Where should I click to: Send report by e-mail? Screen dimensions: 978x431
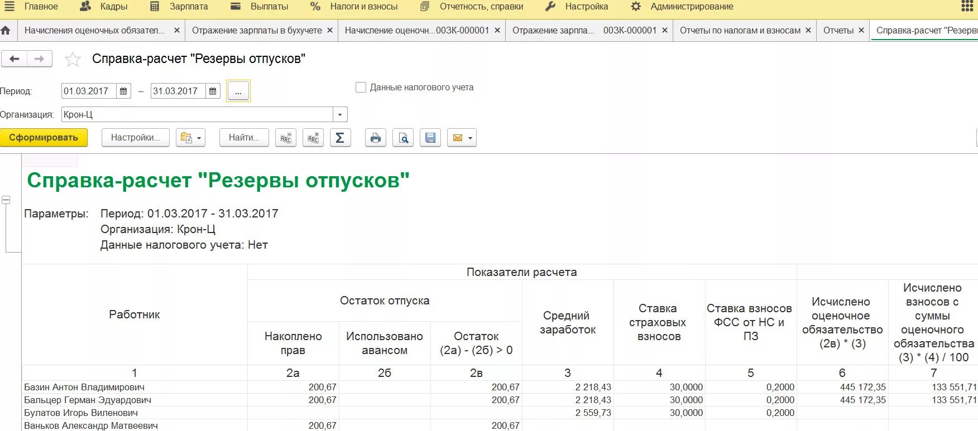click(x=462, y=138)
